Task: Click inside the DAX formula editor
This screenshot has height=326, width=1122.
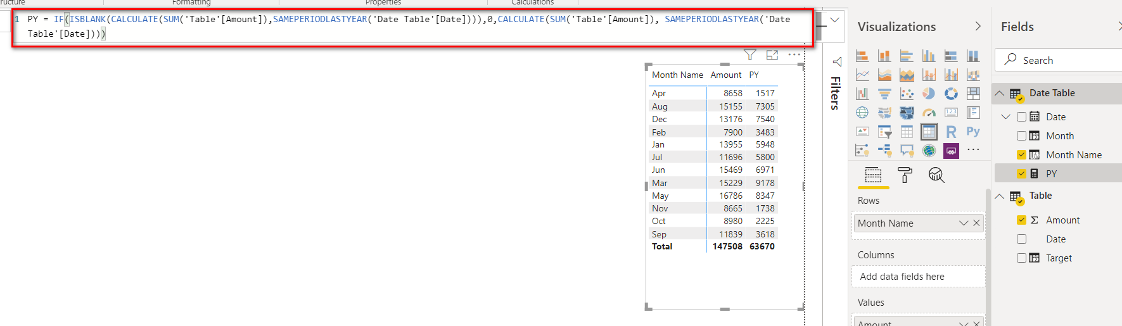Action: click(412, 27)
